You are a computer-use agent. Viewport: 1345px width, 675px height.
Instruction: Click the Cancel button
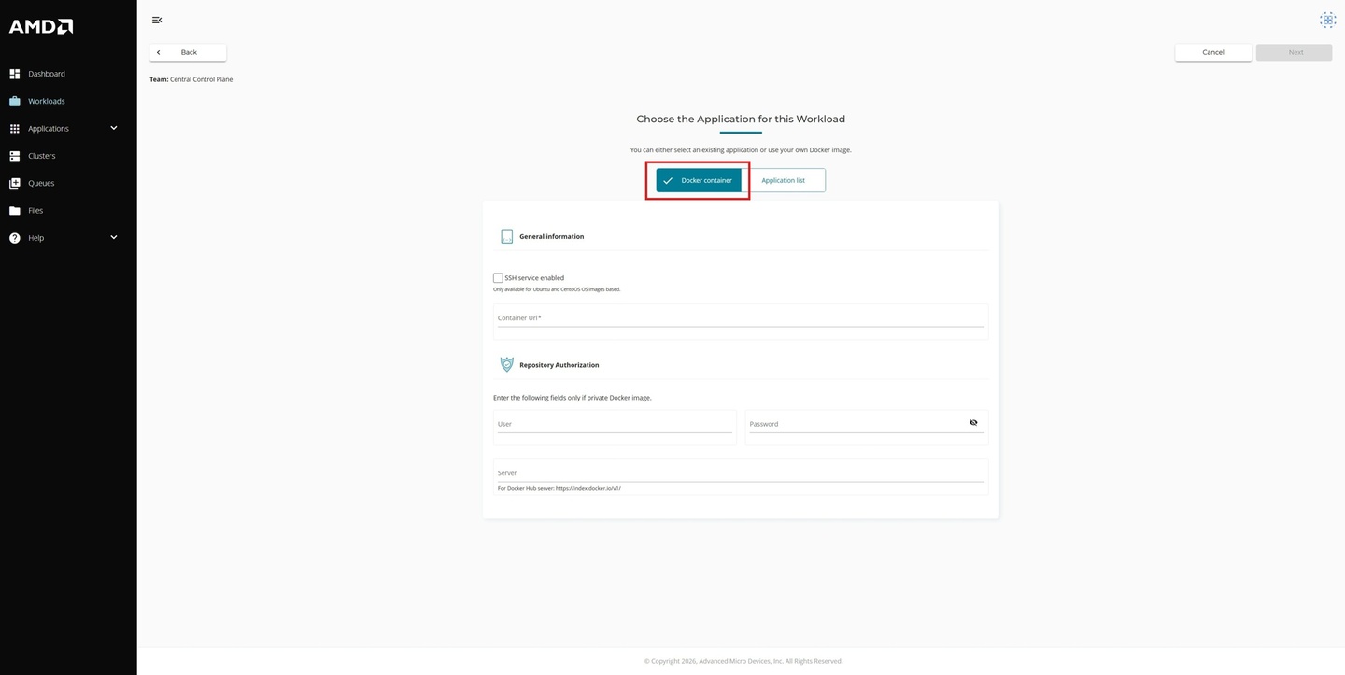(1212, 52)
